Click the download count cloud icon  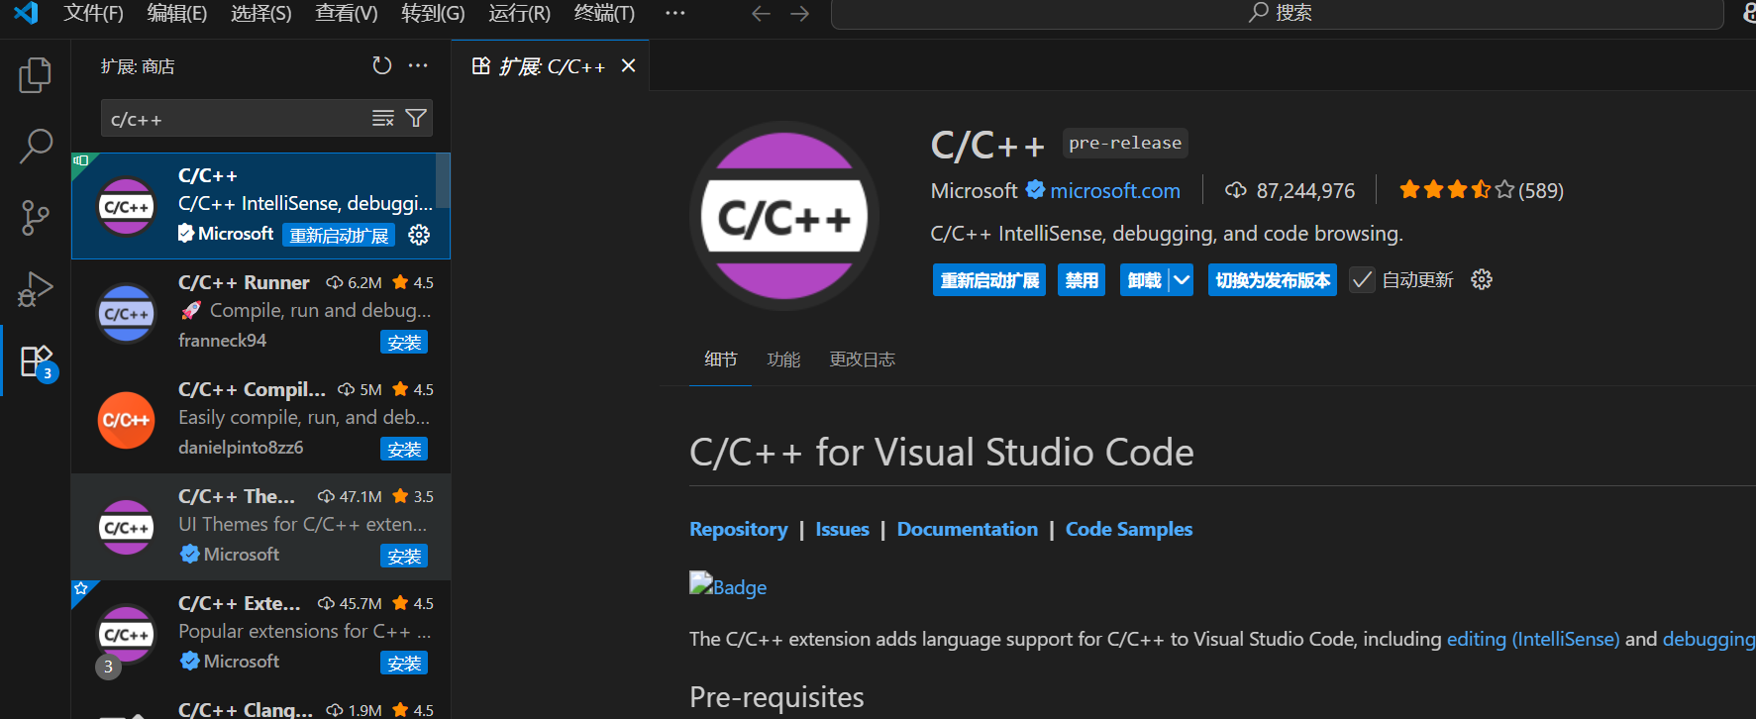(x=1236, y=190)
